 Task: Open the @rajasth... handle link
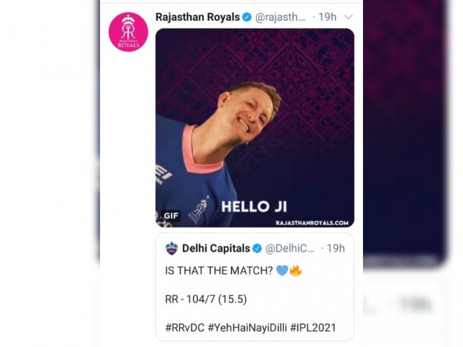tap(280, 17)
